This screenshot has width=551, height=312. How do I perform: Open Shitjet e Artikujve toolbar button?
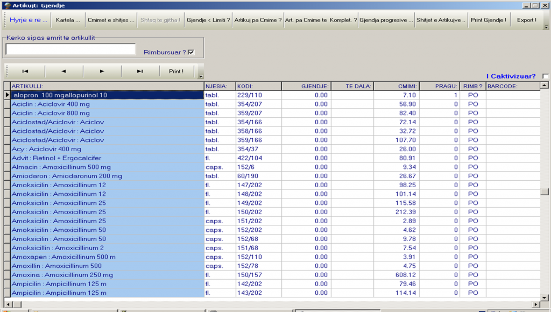click(x=441, y=20)
